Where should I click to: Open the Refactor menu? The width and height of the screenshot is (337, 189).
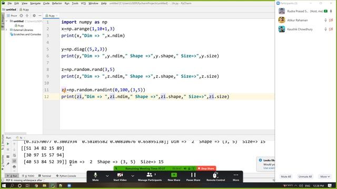57,4
